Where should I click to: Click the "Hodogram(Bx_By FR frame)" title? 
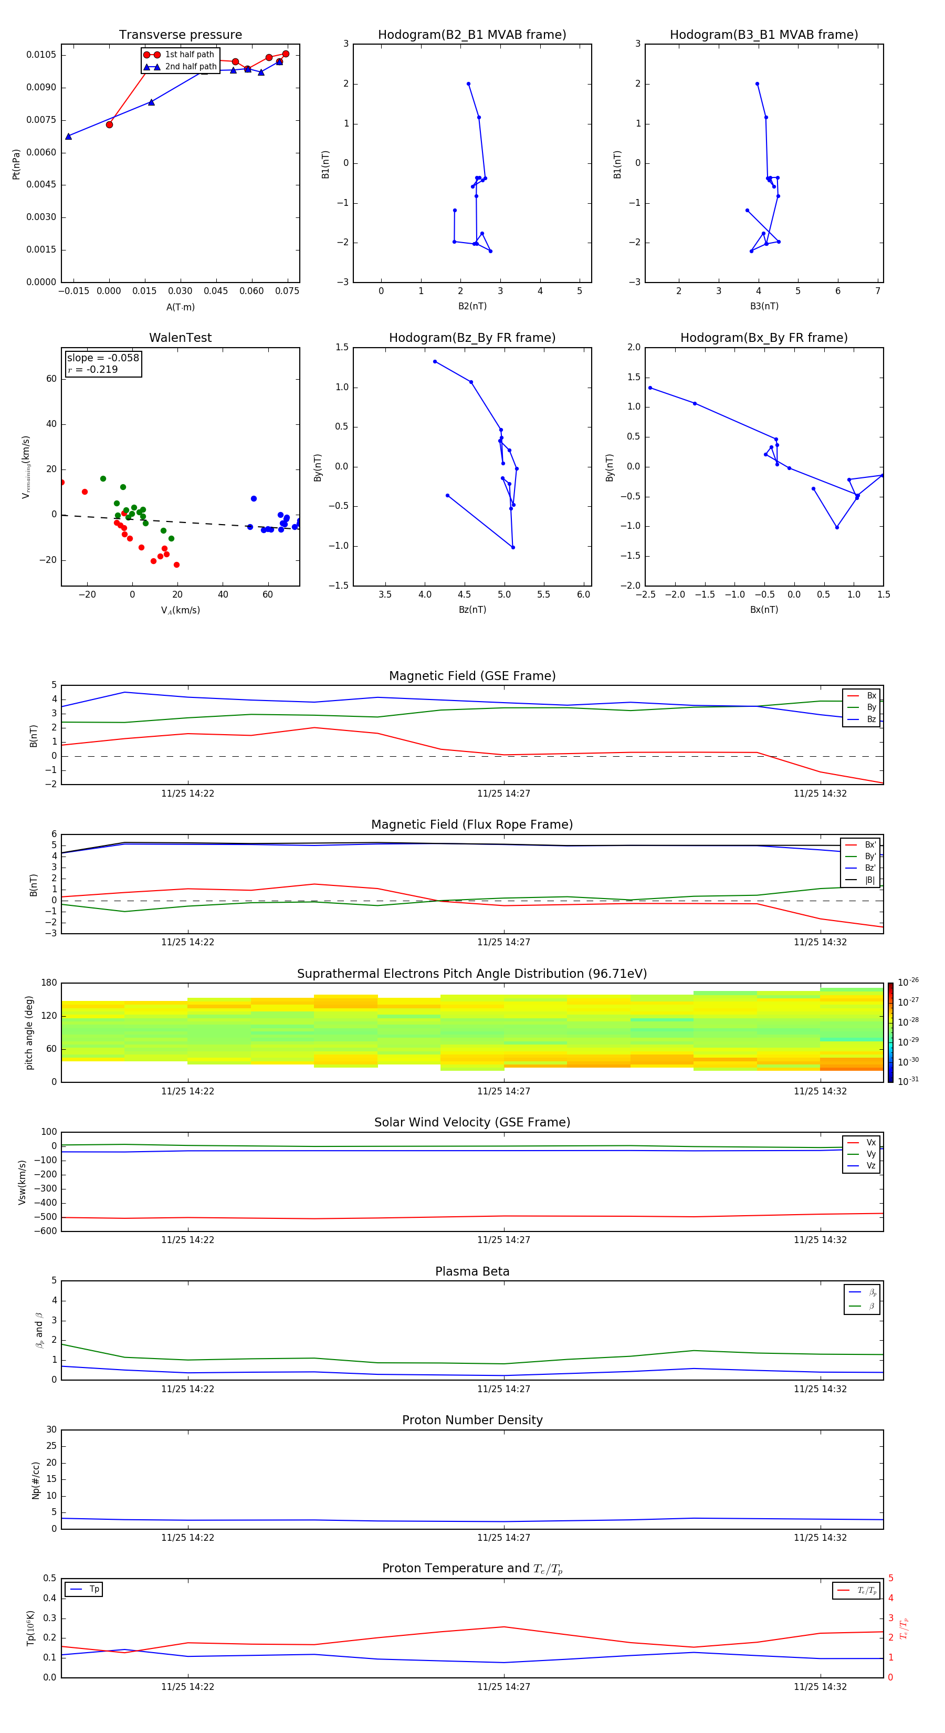pos(764,338)
